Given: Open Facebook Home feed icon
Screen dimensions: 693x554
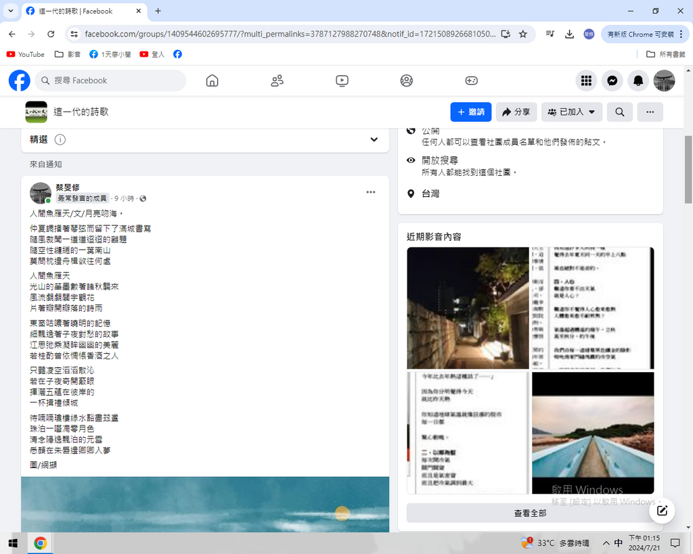Looking at the screenshot, I should point(212,80).
